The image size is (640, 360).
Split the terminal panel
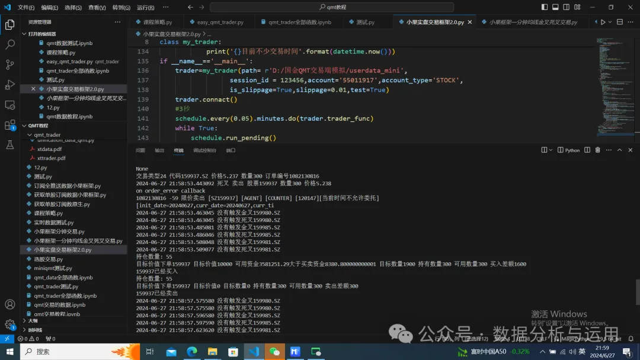click(587, 150)
